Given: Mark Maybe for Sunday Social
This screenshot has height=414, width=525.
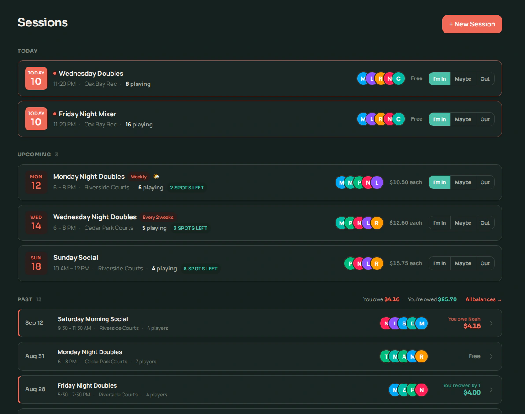Looking at the screenshot, I should [463, 263].
